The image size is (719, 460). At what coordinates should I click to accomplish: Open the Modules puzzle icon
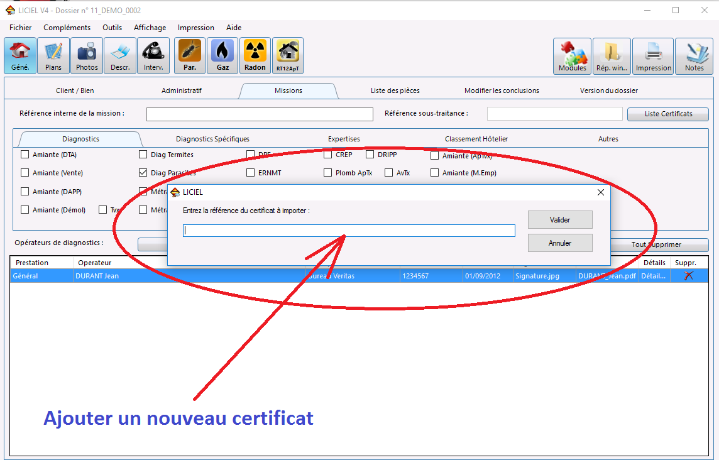coord(573,57)
